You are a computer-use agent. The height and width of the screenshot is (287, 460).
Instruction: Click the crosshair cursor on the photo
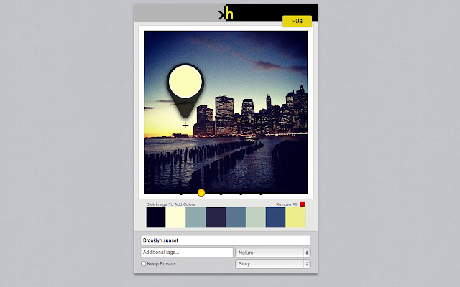click(x=185, y=125)
